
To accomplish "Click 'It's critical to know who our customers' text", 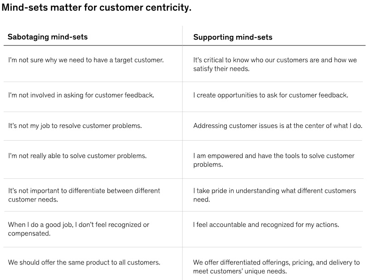I will pyautogui.click(x=275, y=64).
